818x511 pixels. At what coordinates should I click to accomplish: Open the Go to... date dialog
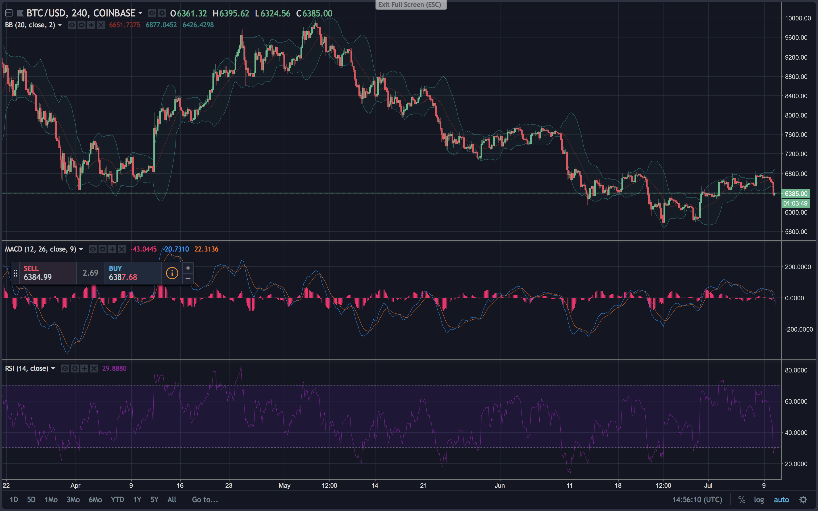point(205,500)
